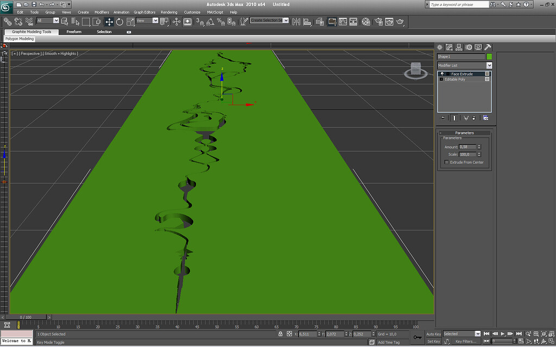Click the Key Filters button
The height and width of the screenshot is (347, 556).
click(466, 341)
